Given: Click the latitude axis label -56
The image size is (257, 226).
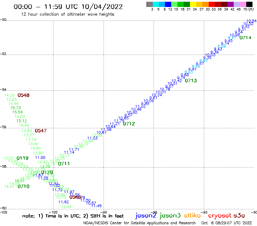Looking at the screenshot, I should 3,127.
